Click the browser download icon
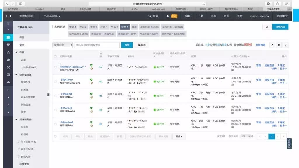The image size is (299, 168). [x=268, y=3]
